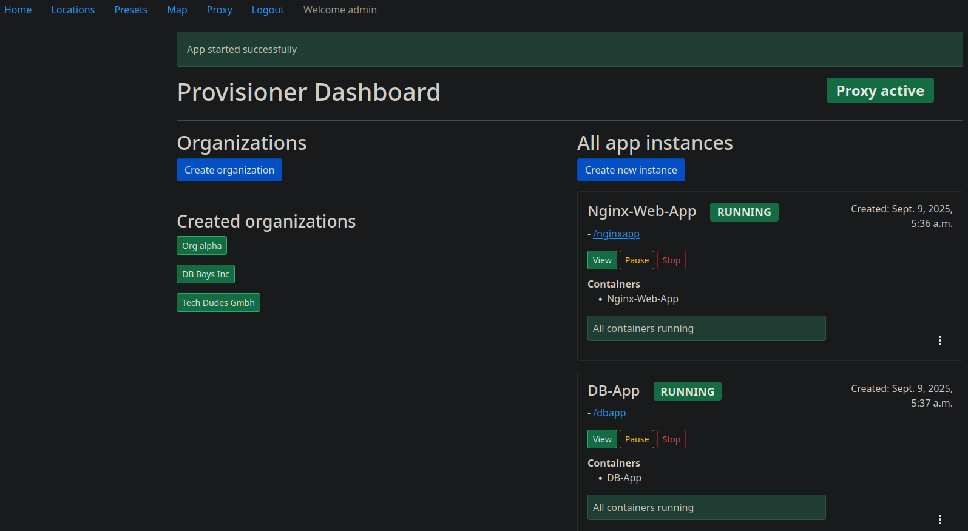The width and height of the screenshot is (968, 531).
Task: Pause the DB-App instance
Action: click(637, 439)
